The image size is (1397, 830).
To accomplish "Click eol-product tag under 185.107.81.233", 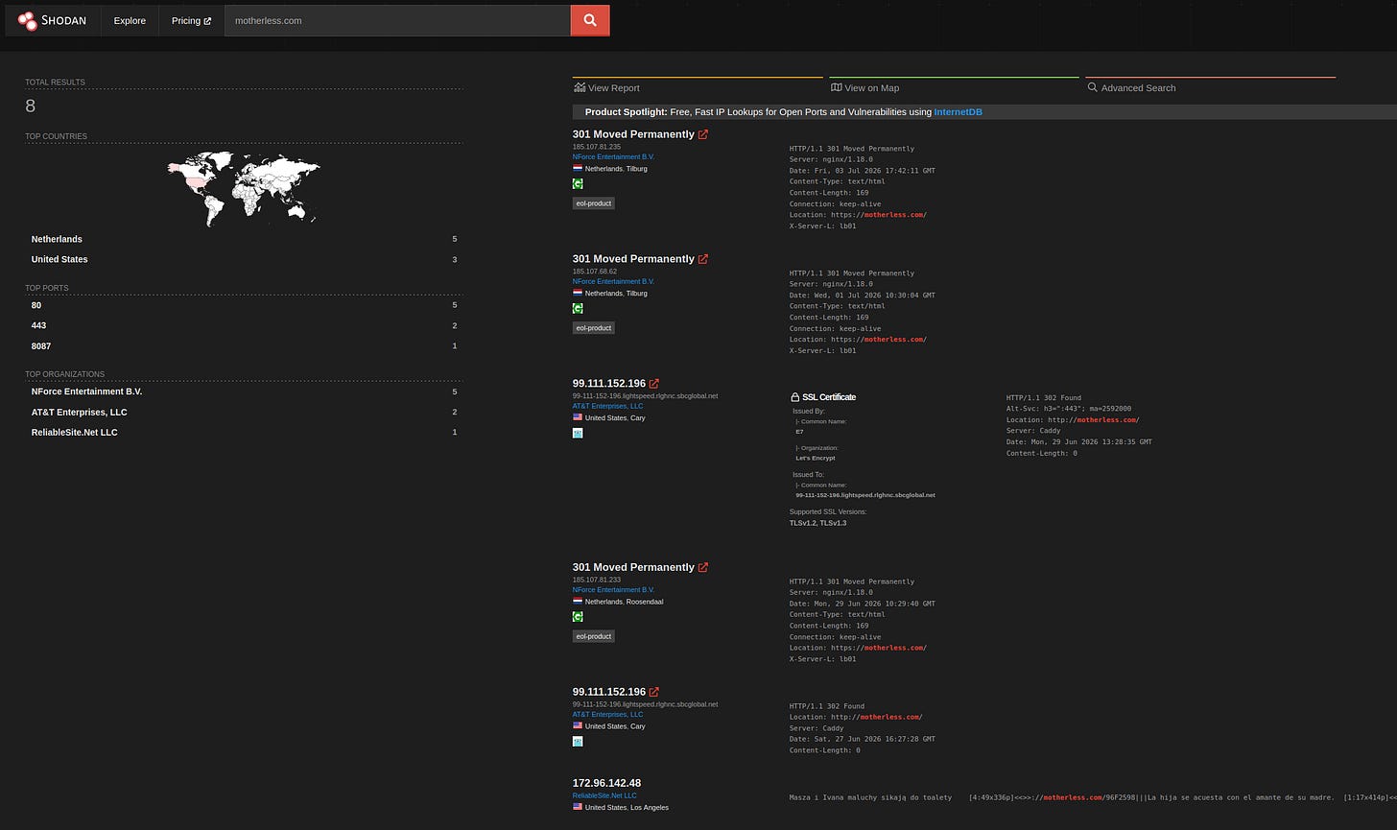I will click(x=593, y=636).
